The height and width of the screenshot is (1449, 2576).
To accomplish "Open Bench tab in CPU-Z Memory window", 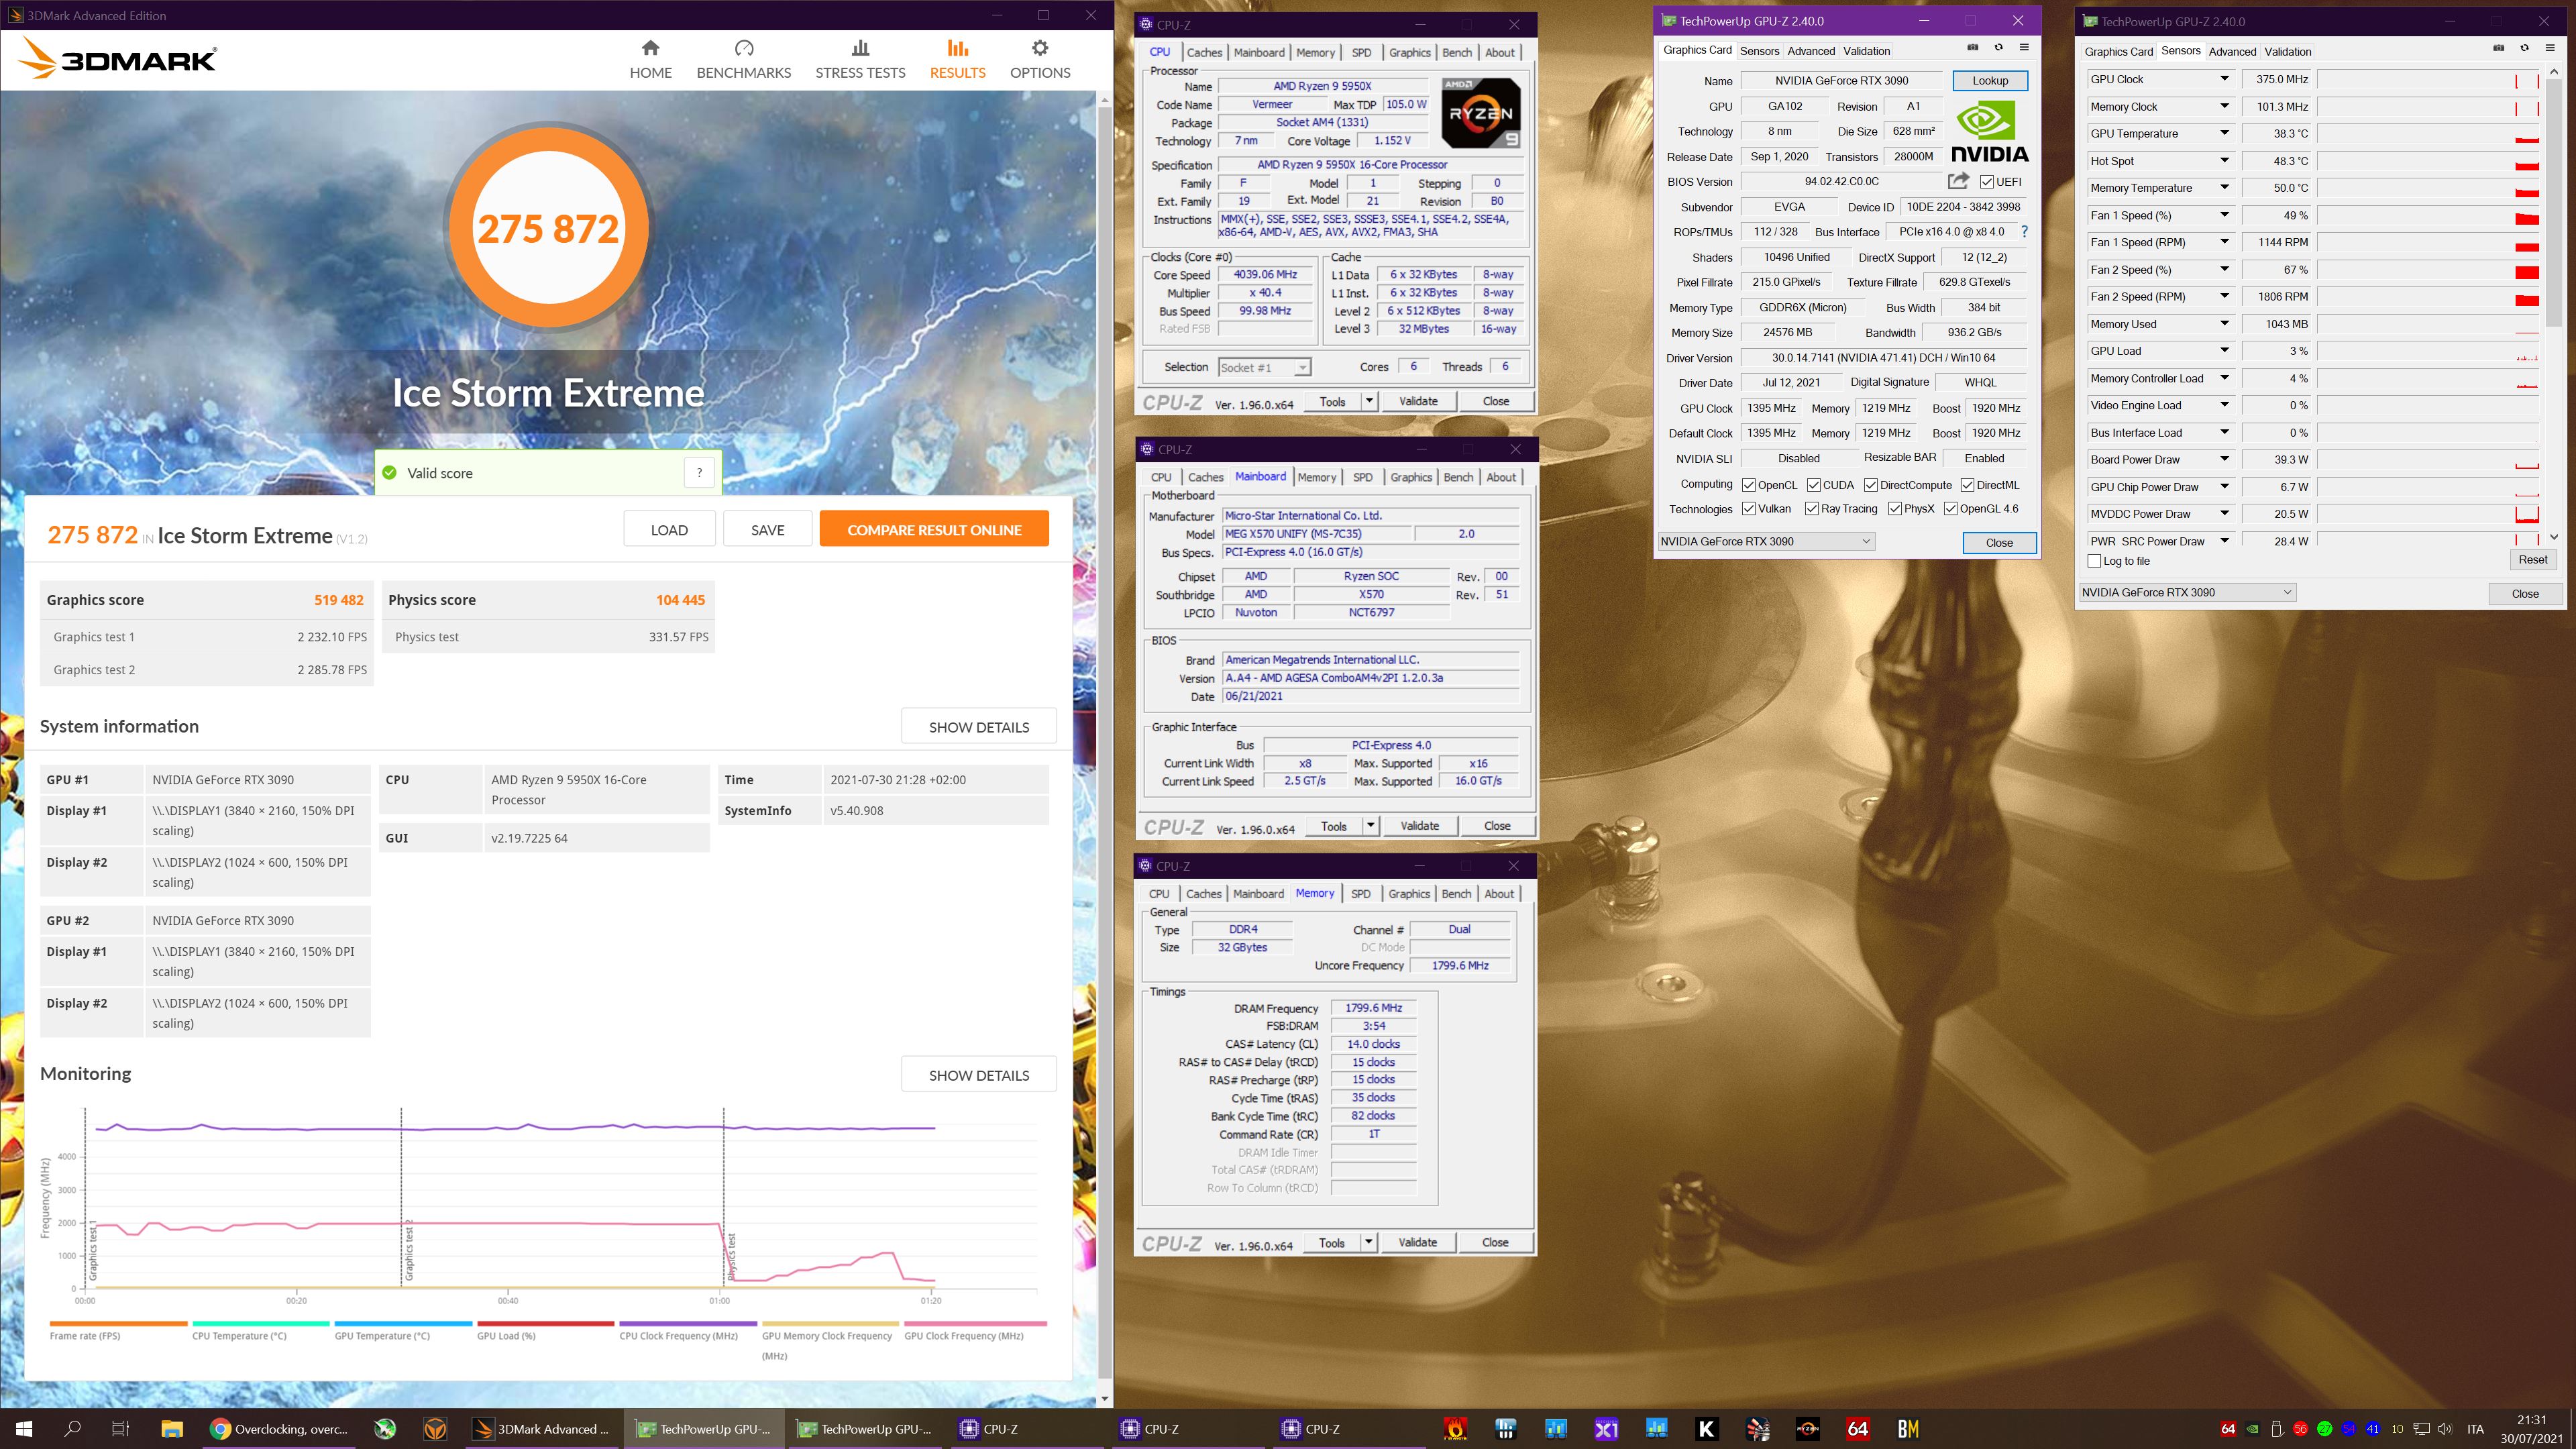I will [x=1456, y=893].
